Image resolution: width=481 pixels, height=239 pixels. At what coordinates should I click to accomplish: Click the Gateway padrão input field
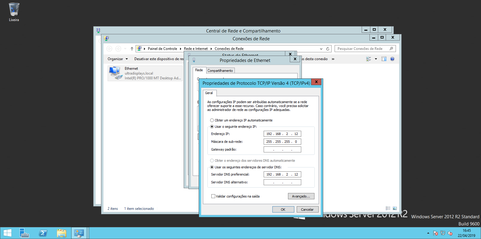click(x=282, y=149)
